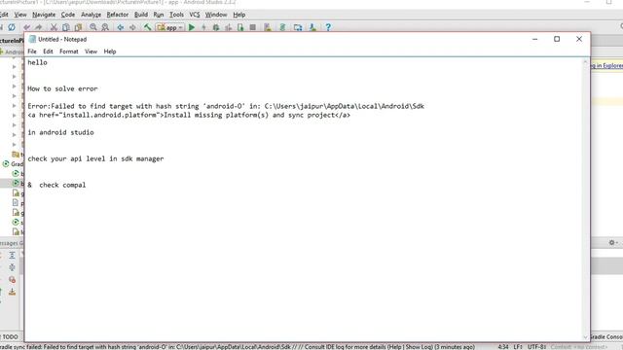Screen dimensions: 623x350
Task: Click the Messages panel settings gear icon
Action: click(612, 242)
